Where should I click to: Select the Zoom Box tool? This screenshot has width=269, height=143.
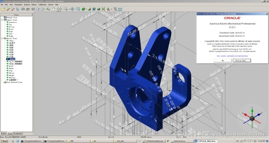click(x=66, y=9)
